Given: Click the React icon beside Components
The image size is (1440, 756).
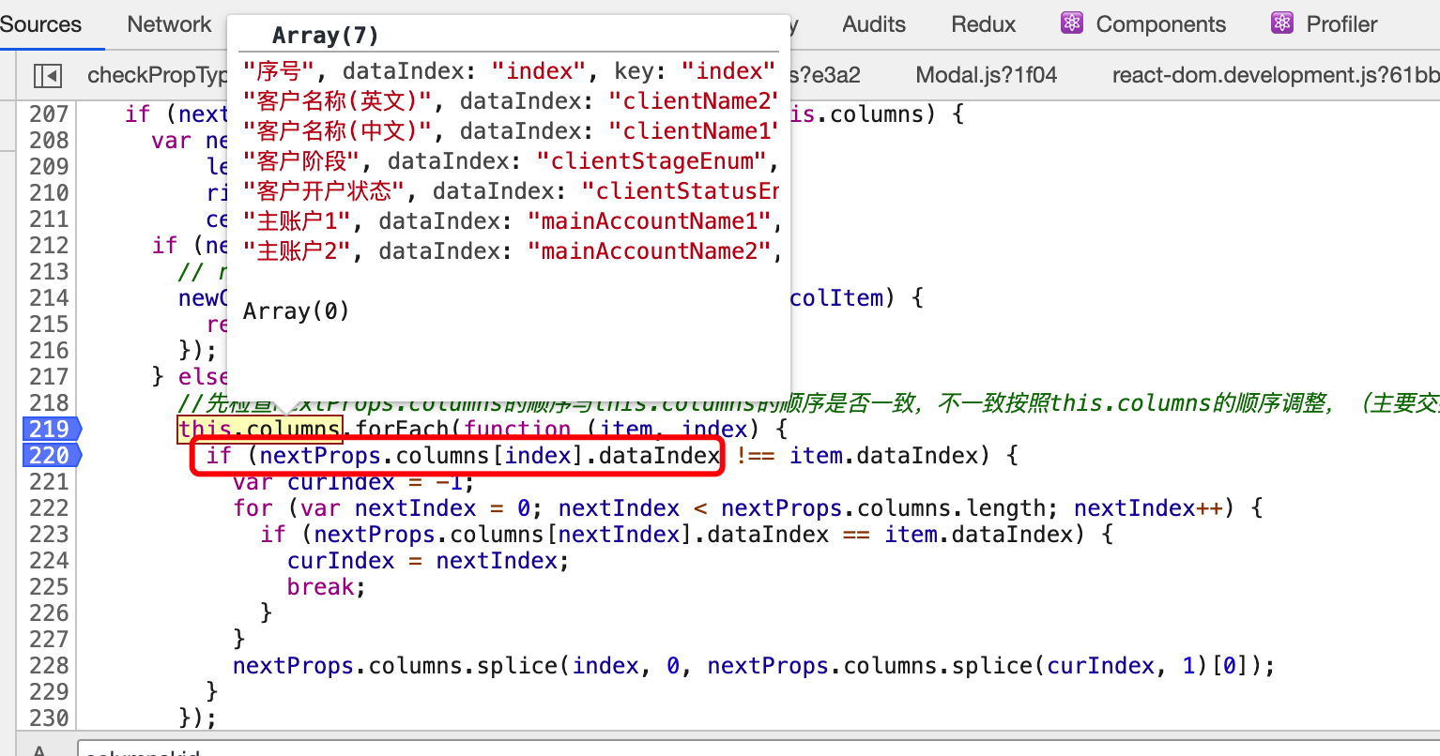Looking at the screenshot, I should (1071, 23).
